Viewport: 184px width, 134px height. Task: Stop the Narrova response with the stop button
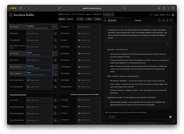[170, 117]
